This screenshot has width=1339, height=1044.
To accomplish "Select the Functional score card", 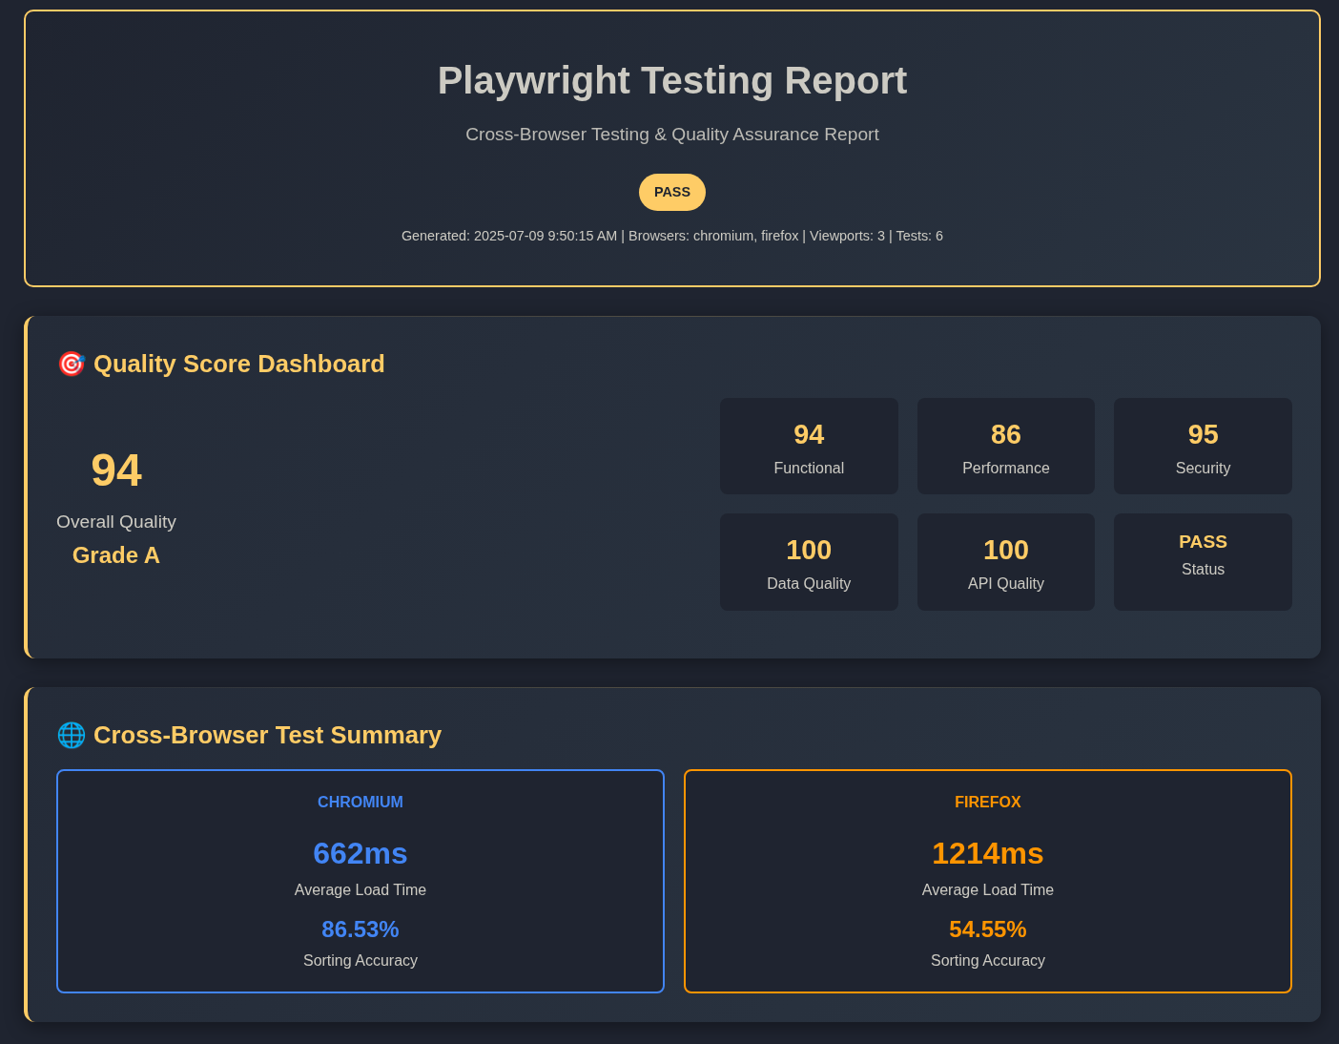I will pyautogui.click(x=809, y=447).
